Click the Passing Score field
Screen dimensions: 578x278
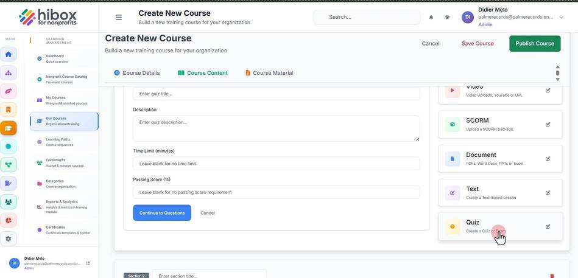[x=276, y=192]
